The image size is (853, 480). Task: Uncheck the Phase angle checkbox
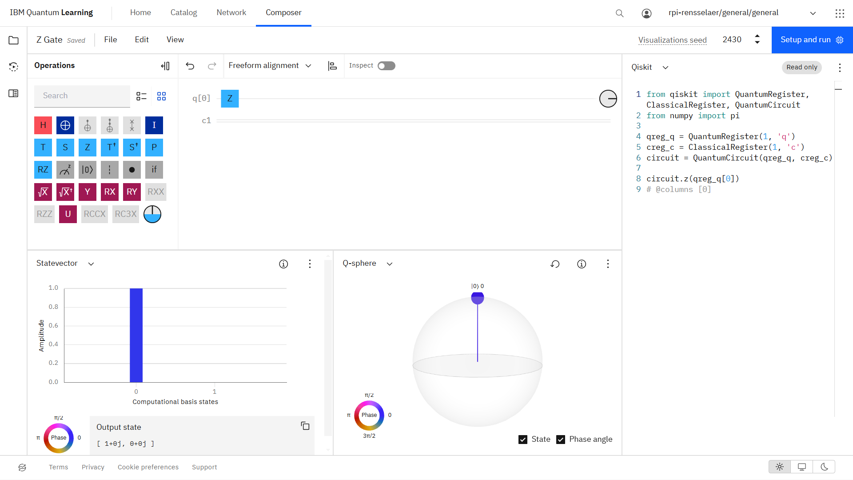[x=561, y=440]
